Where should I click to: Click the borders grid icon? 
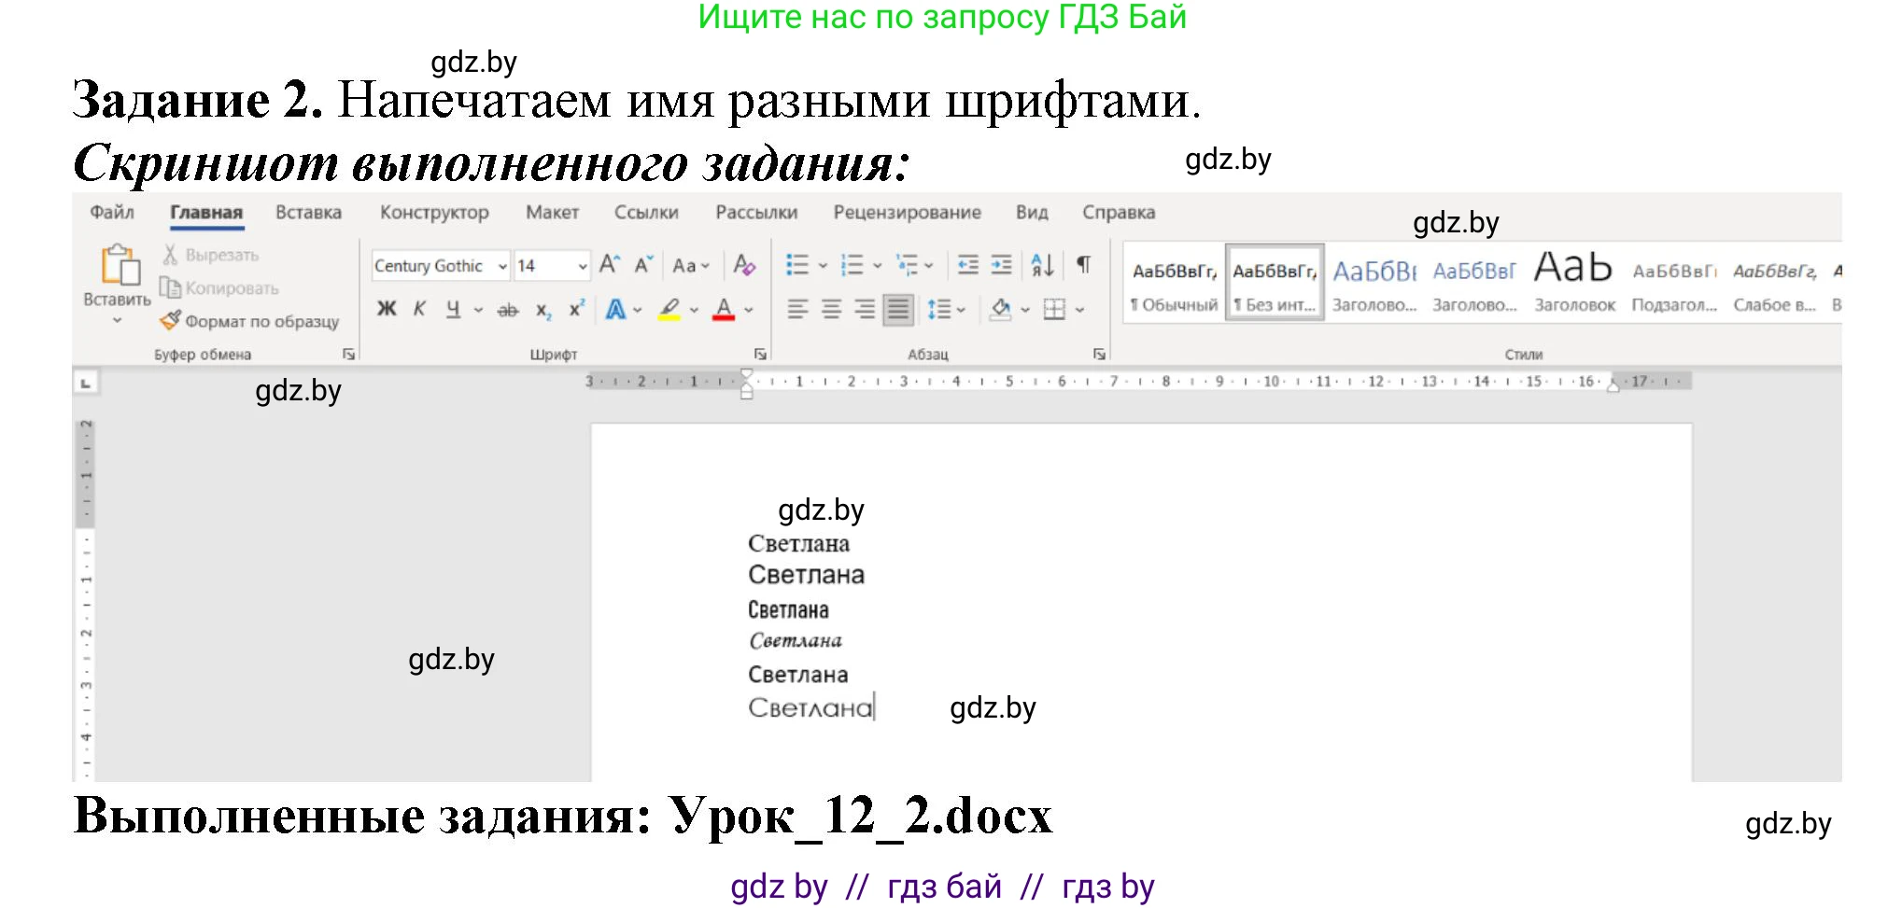(x=1054, y=309)
